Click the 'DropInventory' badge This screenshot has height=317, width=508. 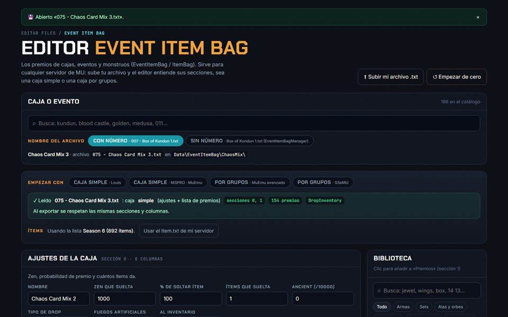click(325, 201)
